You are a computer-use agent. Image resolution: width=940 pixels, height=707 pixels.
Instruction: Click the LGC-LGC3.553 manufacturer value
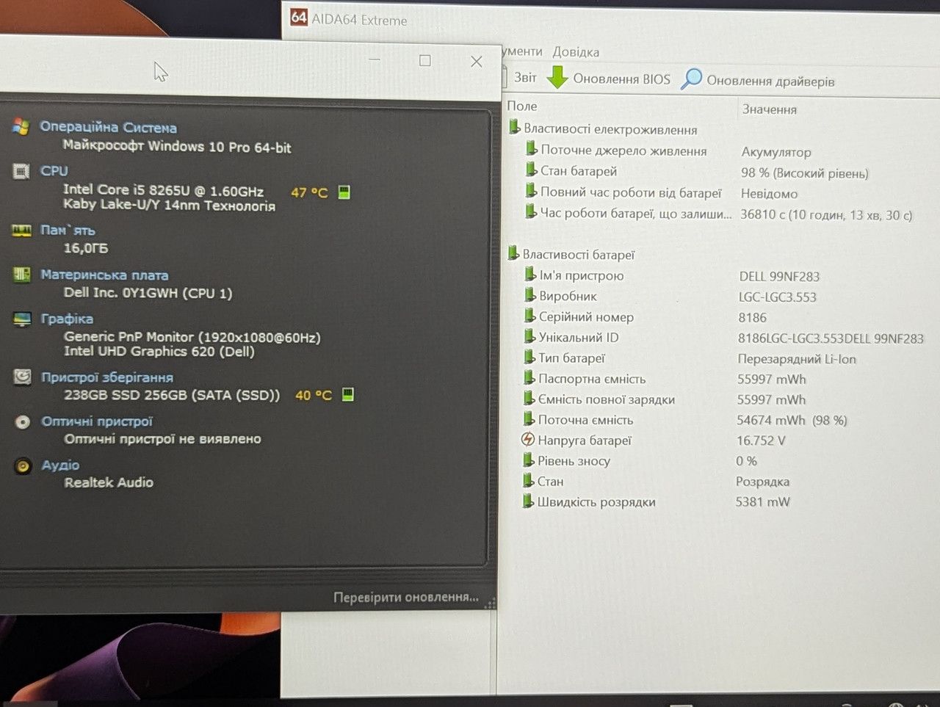pos(778,297)
